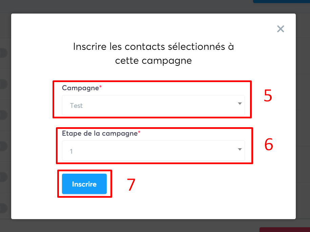The height and width of the screenshot is (232, 310).
Task: Toggle the first switch in background list
Action: (x=2, y=53)
